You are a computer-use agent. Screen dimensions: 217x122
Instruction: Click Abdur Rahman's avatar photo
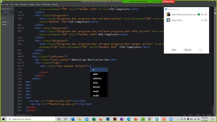(x=168, y=14)
